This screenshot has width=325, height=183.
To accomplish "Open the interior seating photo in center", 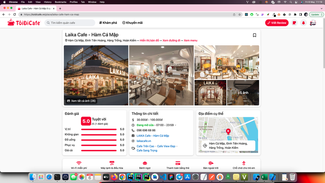I will 161,75.
